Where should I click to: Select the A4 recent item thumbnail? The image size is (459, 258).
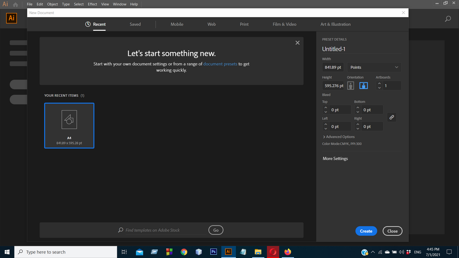click(x=69, y=125)
